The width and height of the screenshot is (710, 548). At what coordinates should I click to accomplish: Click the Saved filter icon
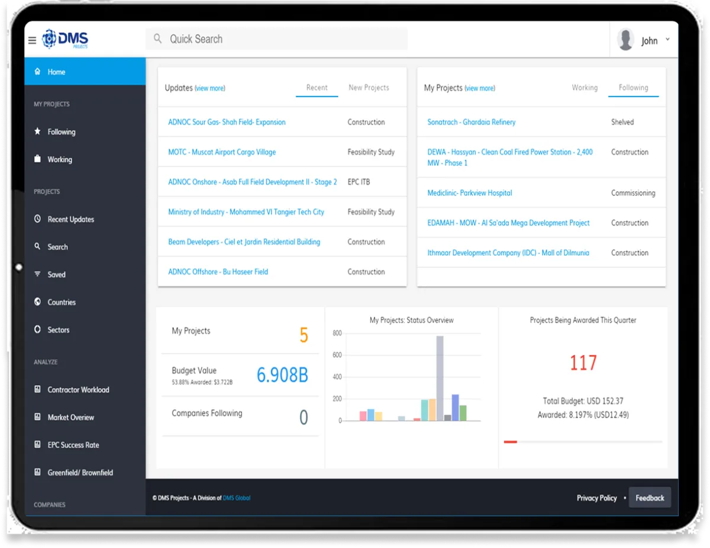coord(38,274)
